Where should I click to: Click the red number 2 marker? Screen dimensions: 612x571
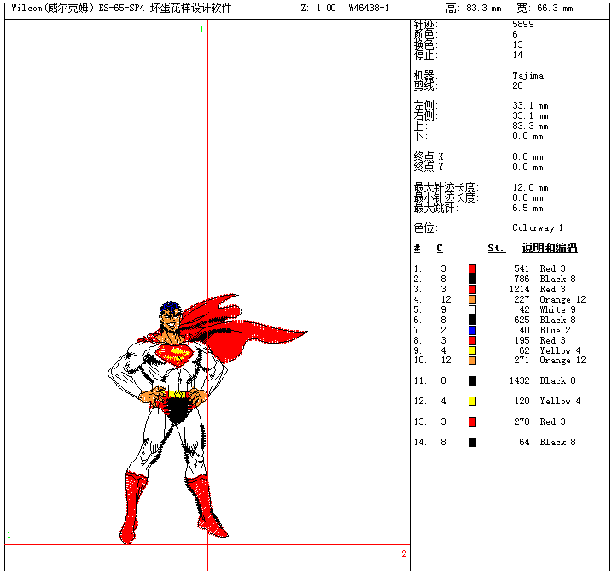(404, 554)
